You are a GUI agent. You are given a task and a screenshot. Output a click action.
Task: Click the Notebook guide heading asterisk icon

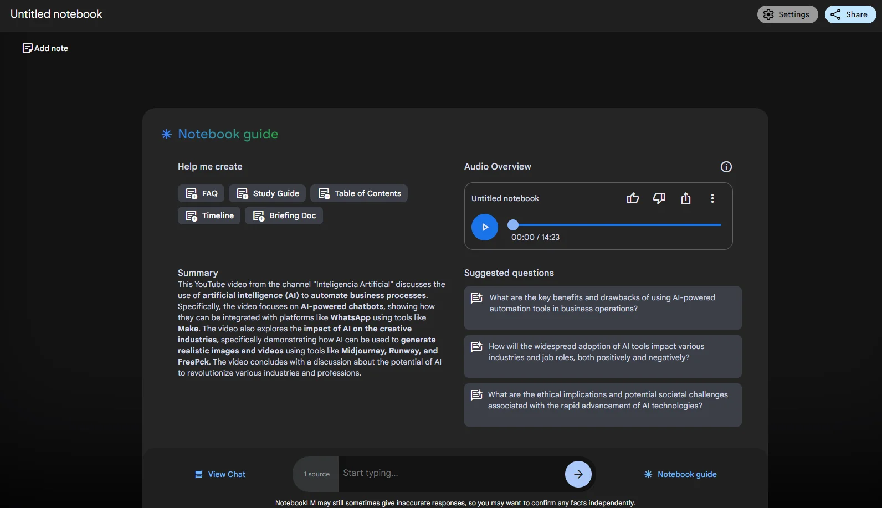pos(167,134)
